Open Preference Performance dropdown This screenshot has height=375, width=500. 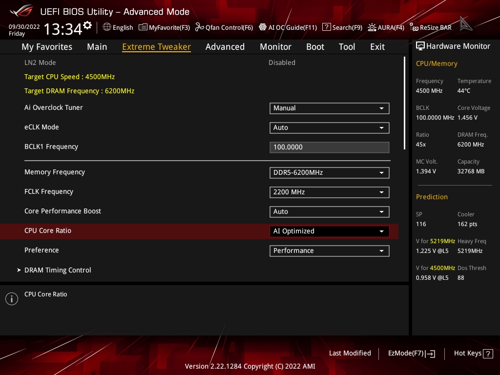330,250
